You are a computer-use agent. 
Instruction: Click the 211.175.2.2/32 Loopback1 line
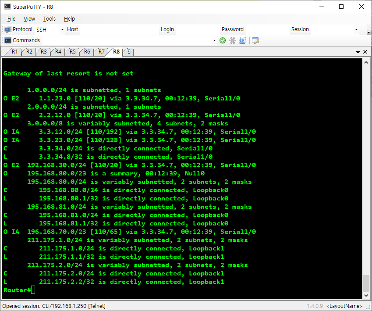pos(114,282)
